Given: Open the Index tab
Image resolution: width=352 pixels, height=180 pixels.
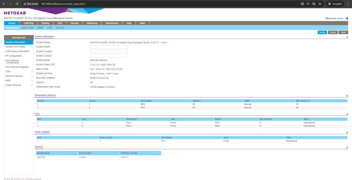Looking at the screenshot, I should coord(142,23).
